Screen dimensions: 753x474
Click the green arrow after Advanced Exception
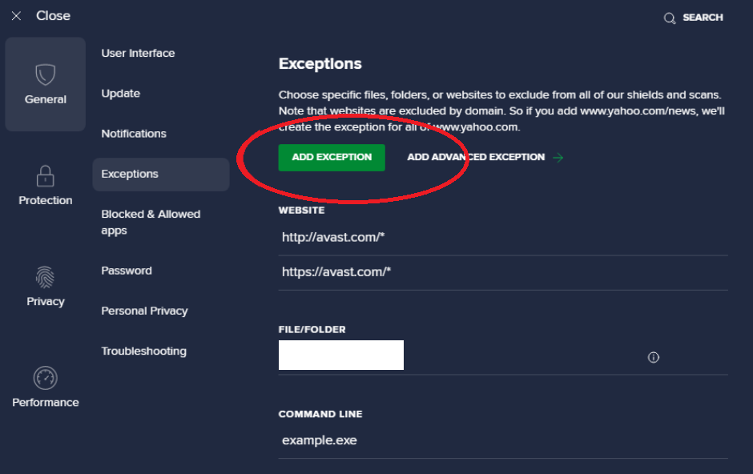click(x=558, y=158)
